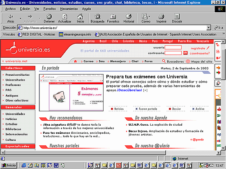Open the Favoritos menu in menu bar
This screenshot has height=169, width=226.
50,9
